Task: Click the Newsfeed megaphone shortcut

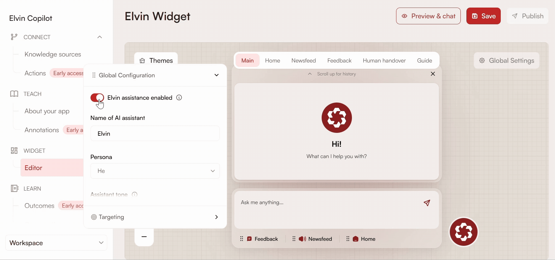Action: (316, 239)
